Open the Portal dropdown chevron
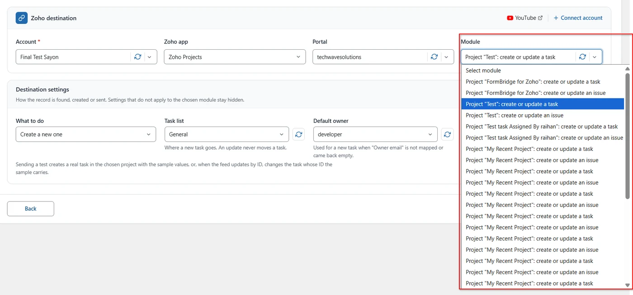Screen dimensions: 633x295 point(446,57)
